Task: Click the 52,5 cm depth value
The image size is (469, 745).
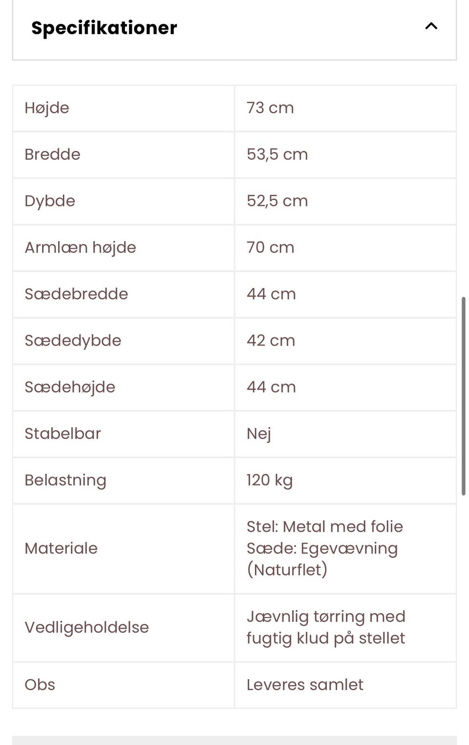Action: pos(277,201)
